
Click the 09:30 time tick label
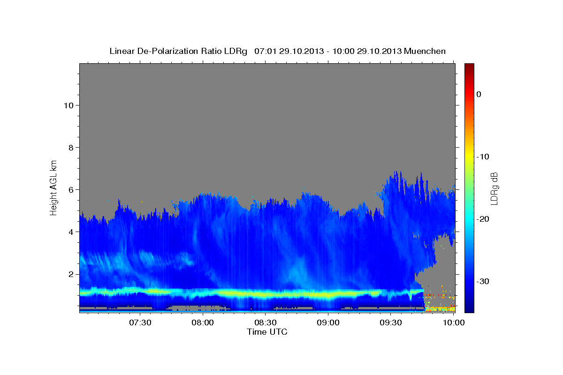pyautogui.click(x=391, y=322)
